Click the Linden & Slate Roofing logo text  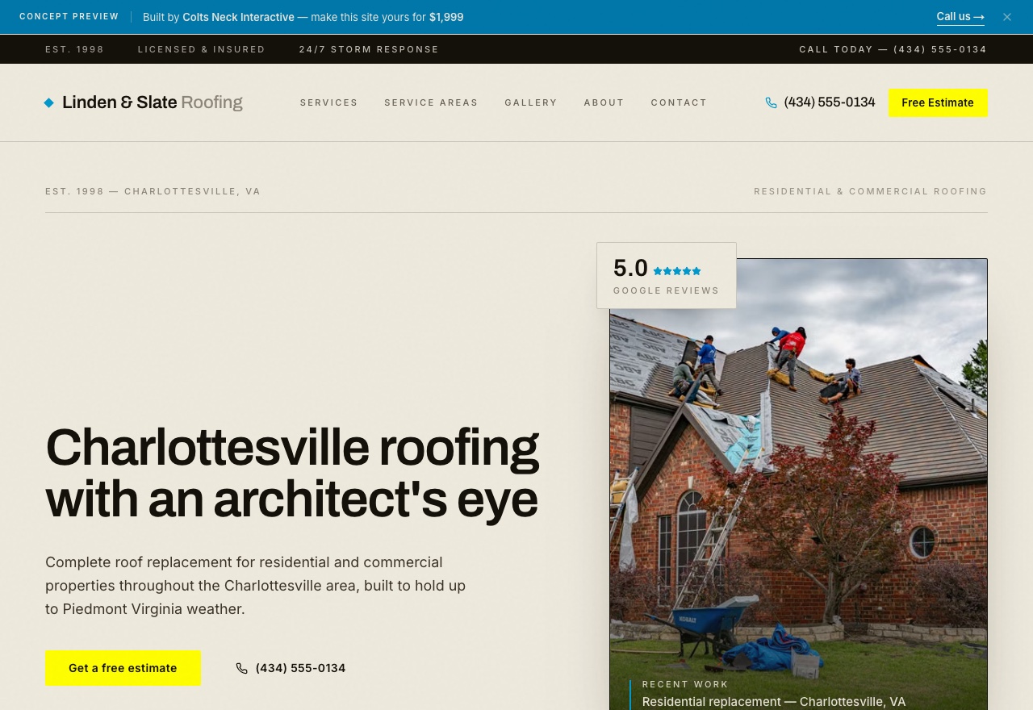tap(153, 102)
